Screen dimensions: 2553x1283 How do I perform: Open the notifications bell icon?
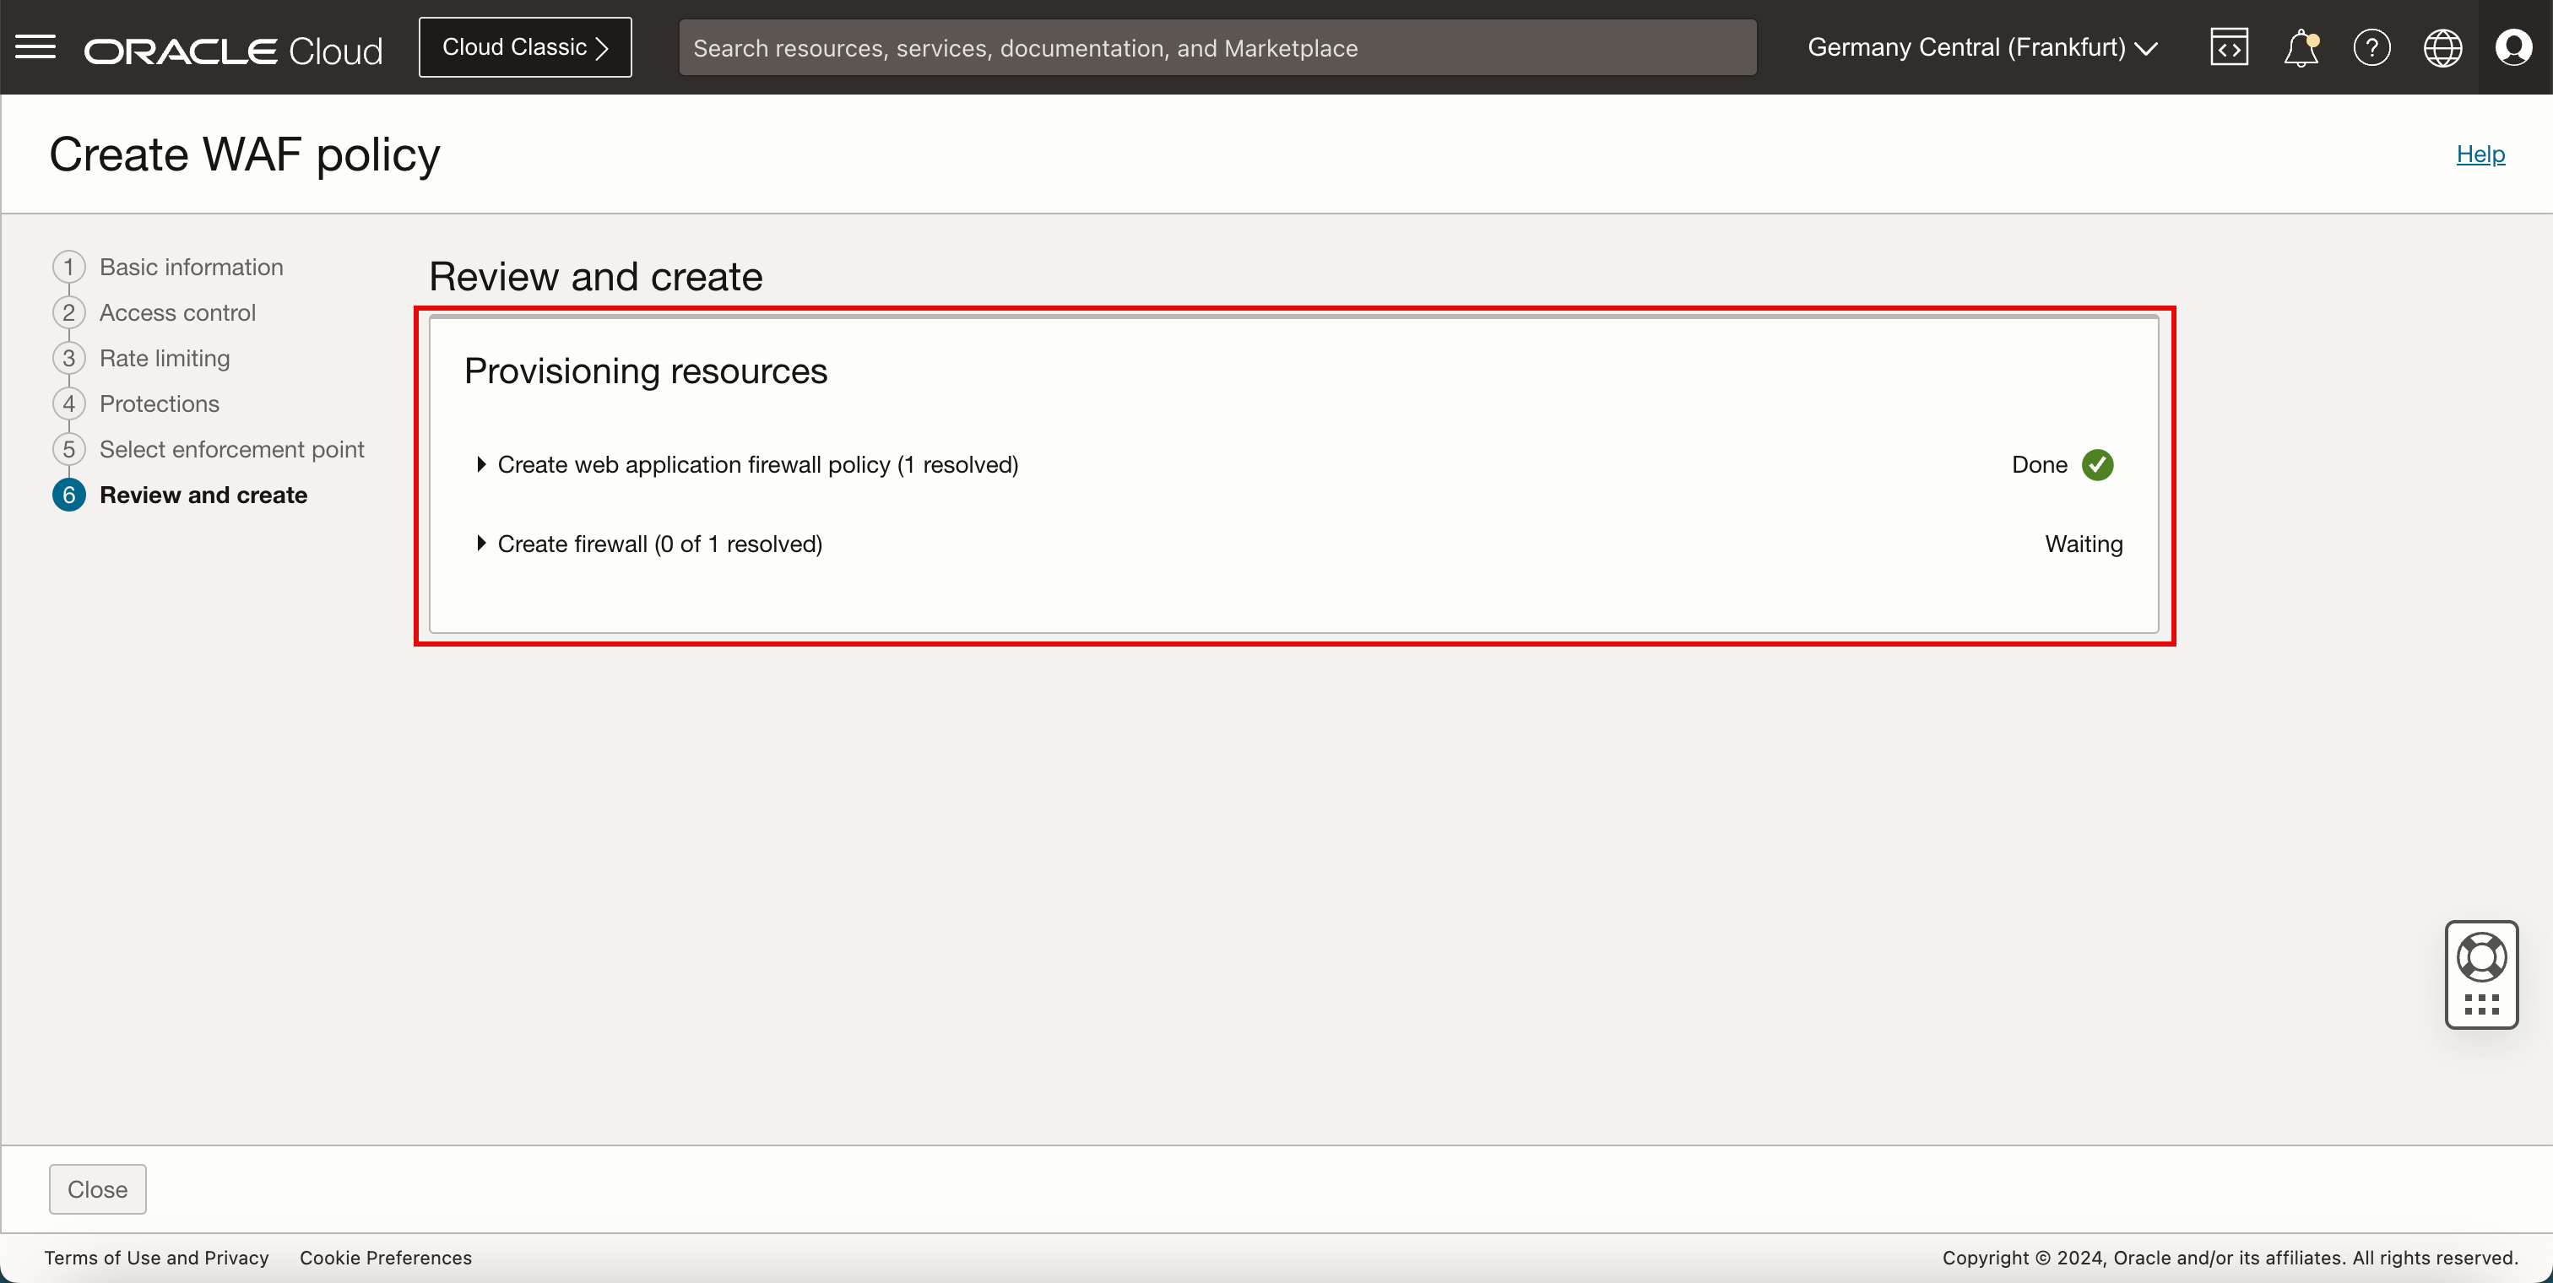click(x=2300, y=47)
